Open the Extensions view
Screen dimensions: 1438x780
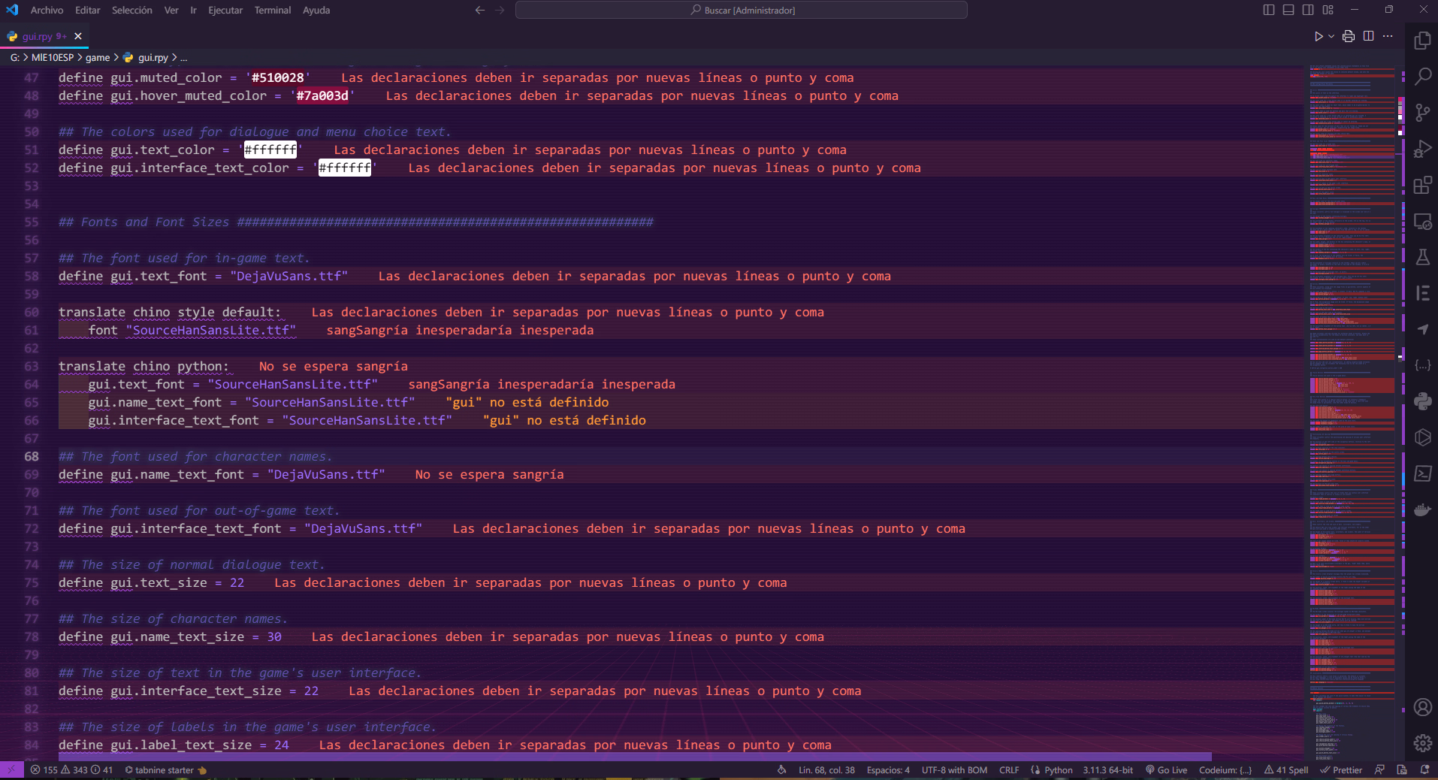tap(1422, 185)
